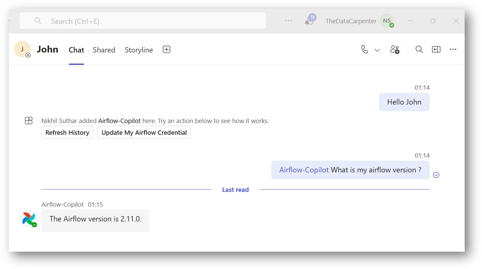Expand the call options dropdown arrow
Viewport: 482px width, 269px height.
click(x=377, y=50)
